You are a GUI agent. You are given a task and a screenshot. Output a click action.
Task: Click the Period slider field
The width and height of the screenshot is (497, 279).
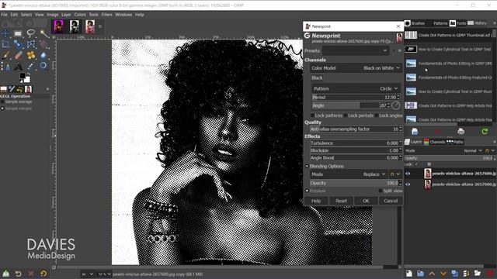coord(356,97)
